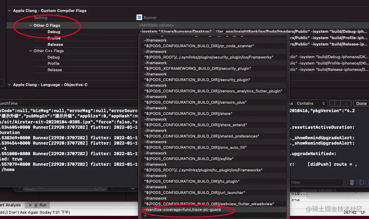Select Release under Other C++ Flags
This screenshot has height=219, width=369.
pyautogui.click(x=55, y=70)
